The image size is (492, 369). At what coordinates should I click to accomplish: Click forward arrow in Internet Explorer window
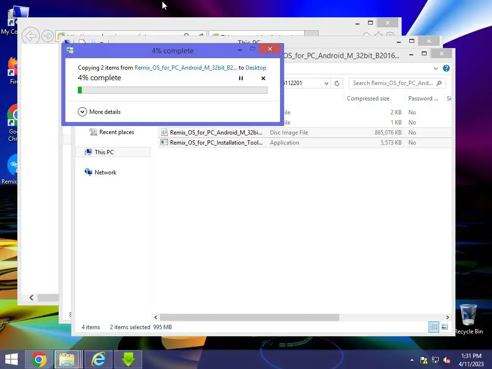[48, 36]
